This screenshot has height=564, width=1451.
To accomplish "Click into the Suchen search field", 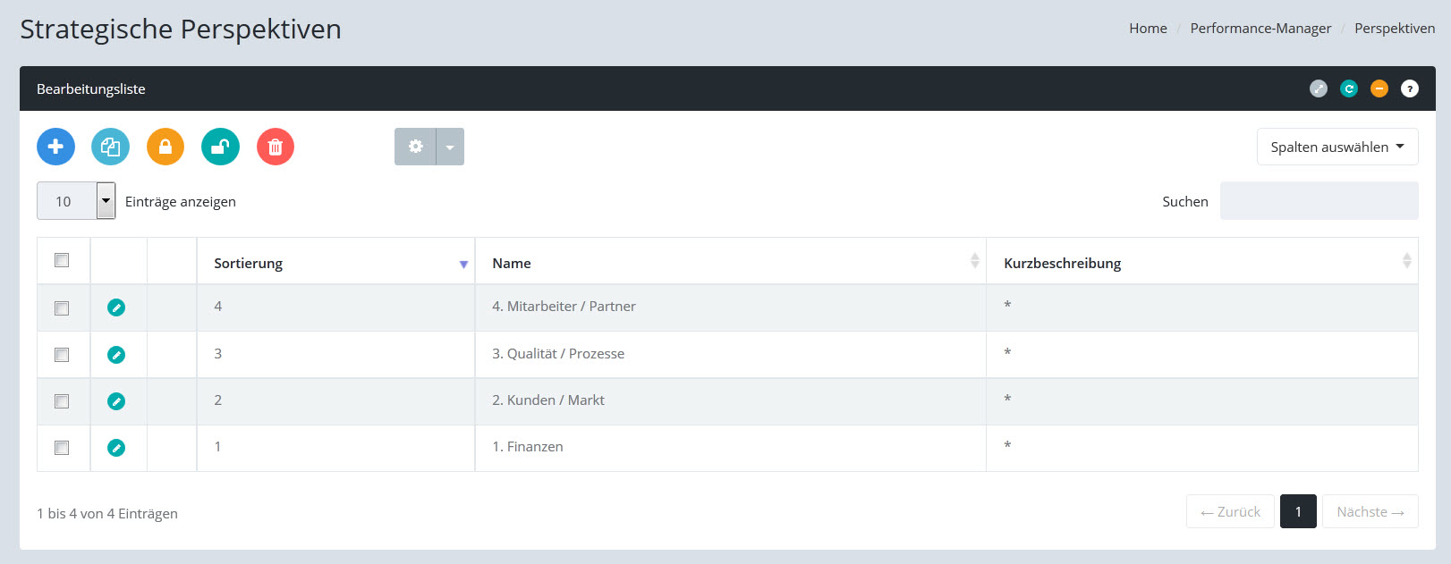I will point(1319,201).
